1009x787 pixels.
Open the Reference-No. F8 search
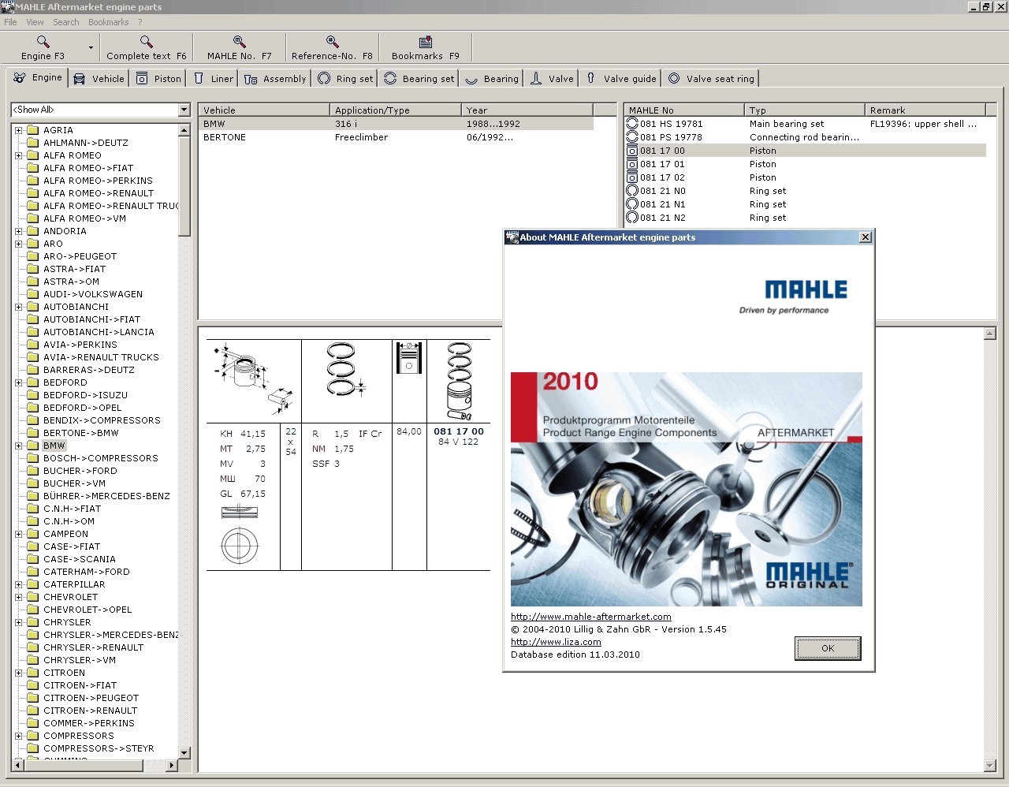[x=331, y=43]
